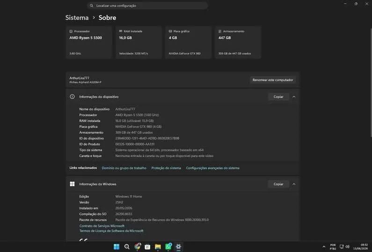
Task: Focus the 'Localizar uma configuração' search box
Action: click(x=147, y=6)
